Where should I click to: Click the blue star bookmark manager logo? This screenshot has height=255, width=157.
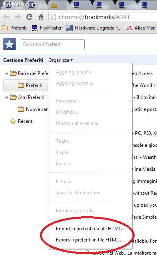tap(10, 44)
